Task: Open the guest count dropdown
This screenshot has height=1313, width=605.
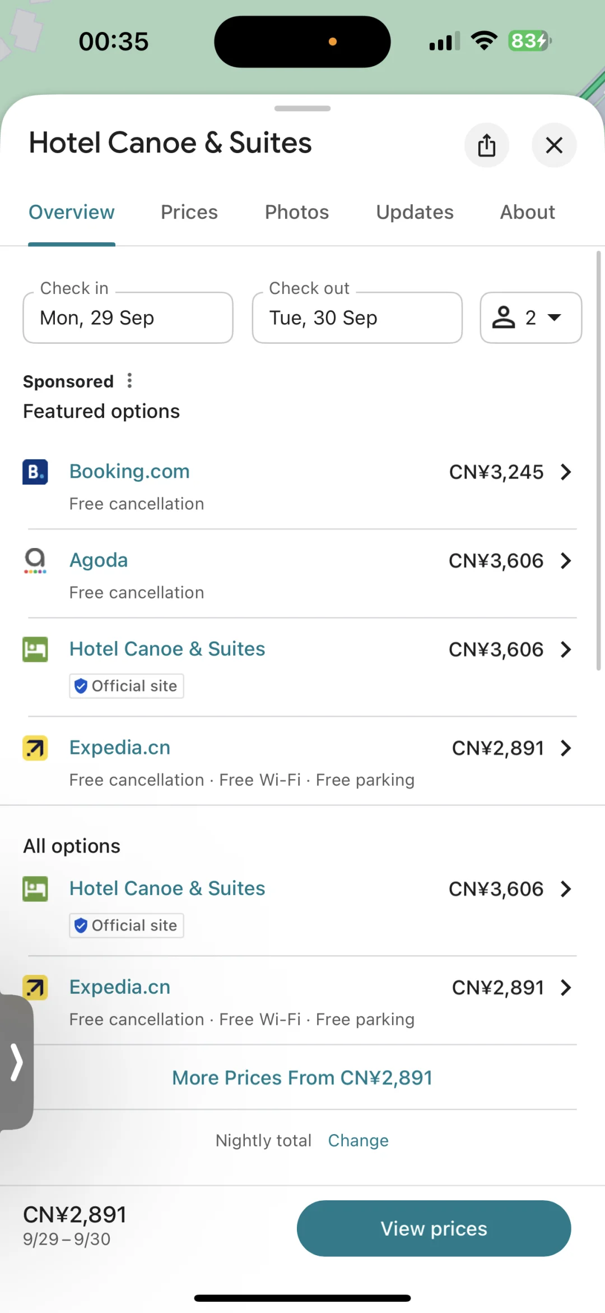Action: tap(530, 317)
